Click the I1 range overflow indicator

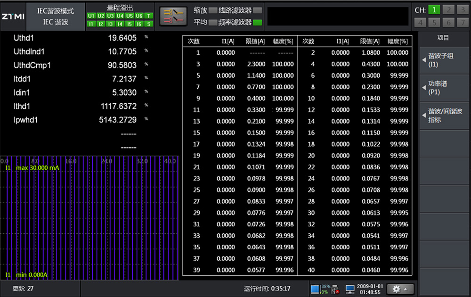[91, 24]
